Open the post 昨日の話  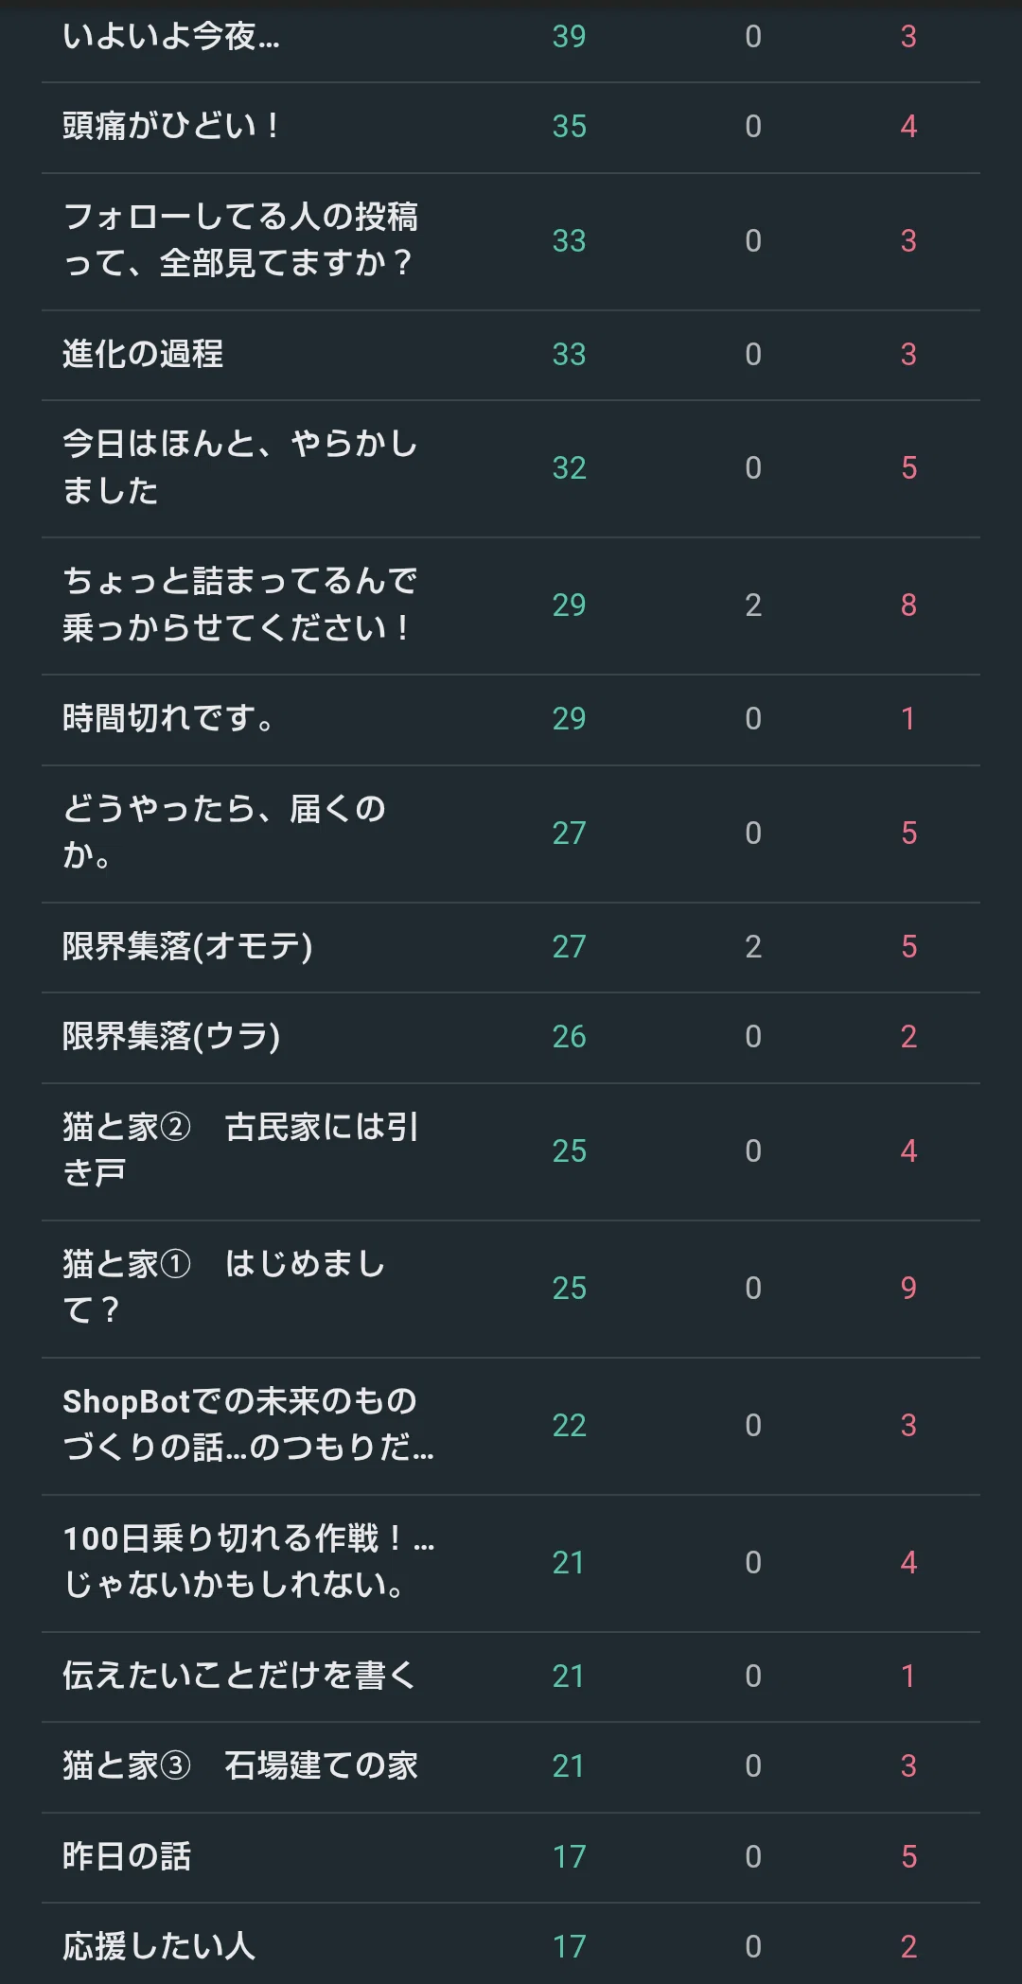pos(511,1857)
